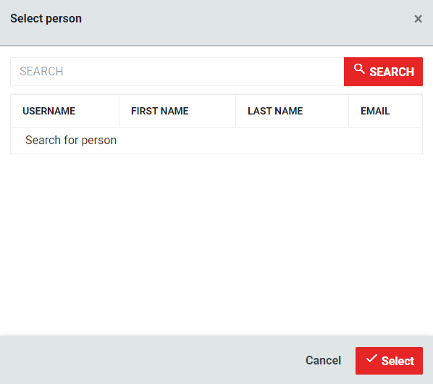The width and height of the screenshot is (433, 384).
Task: Click the magnifying glass search icon
Action: click(x=359, y=69)
